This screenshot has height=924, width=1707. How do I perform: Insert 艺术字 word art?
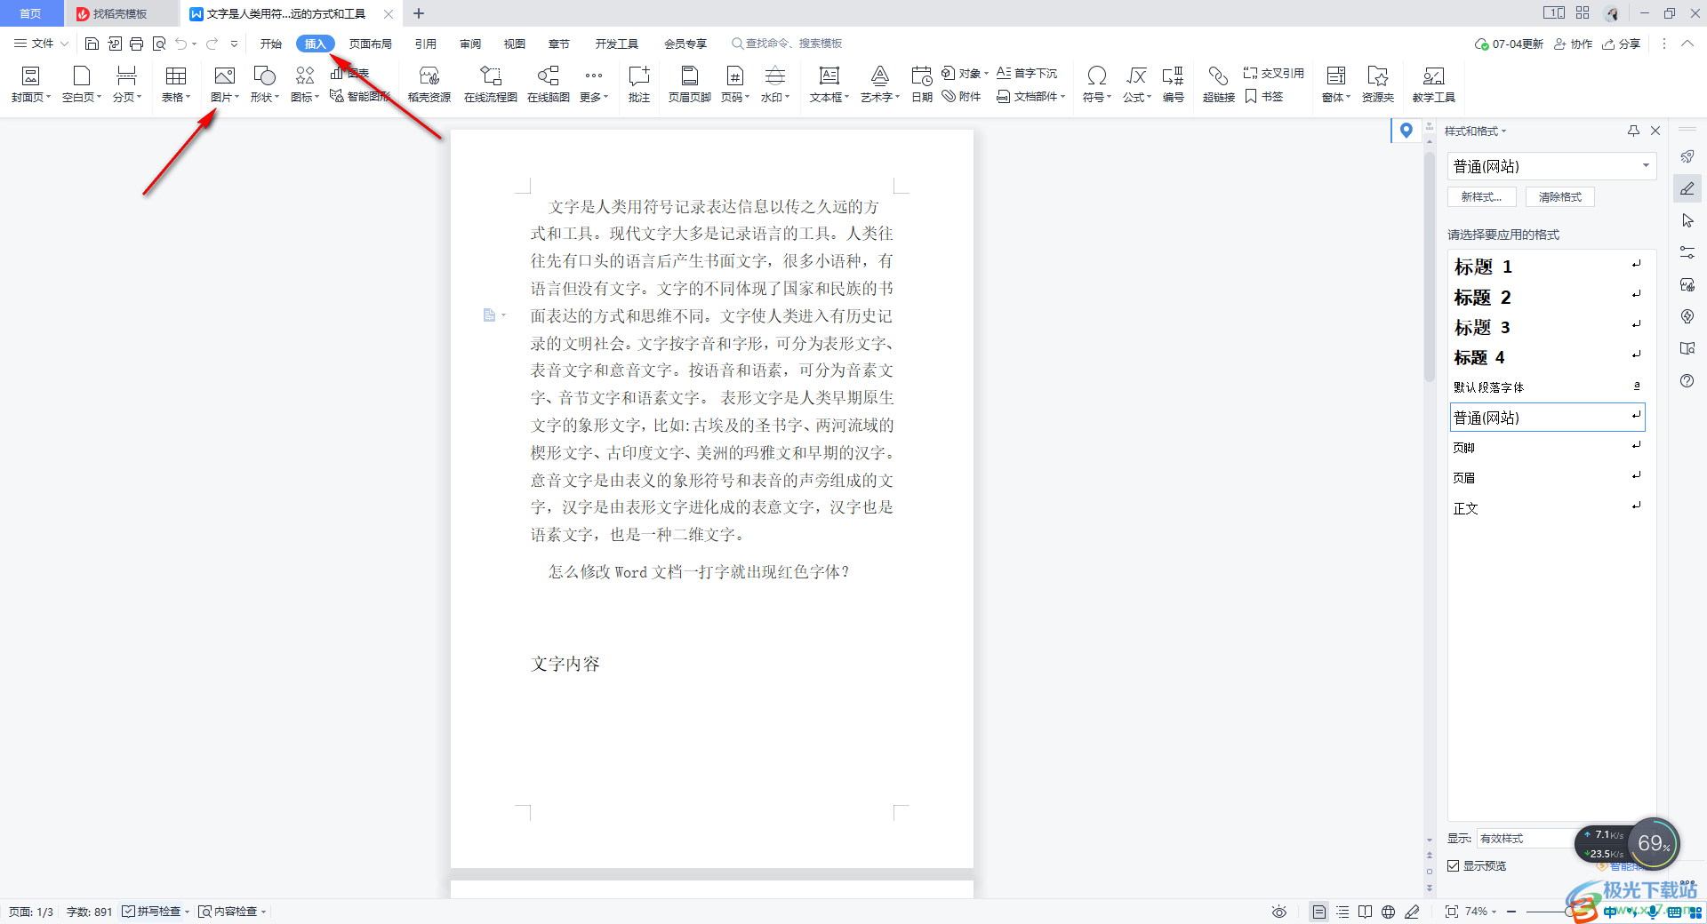click(880, 85)
